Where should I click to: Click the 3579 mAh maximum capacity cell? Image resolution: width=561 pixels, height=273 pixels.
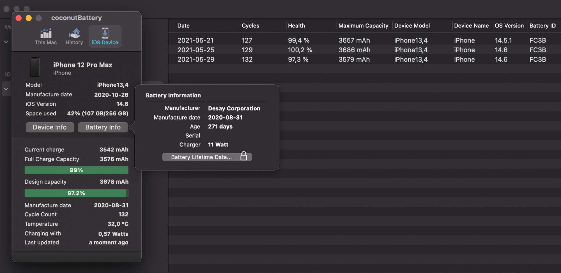tap(354, 59)
